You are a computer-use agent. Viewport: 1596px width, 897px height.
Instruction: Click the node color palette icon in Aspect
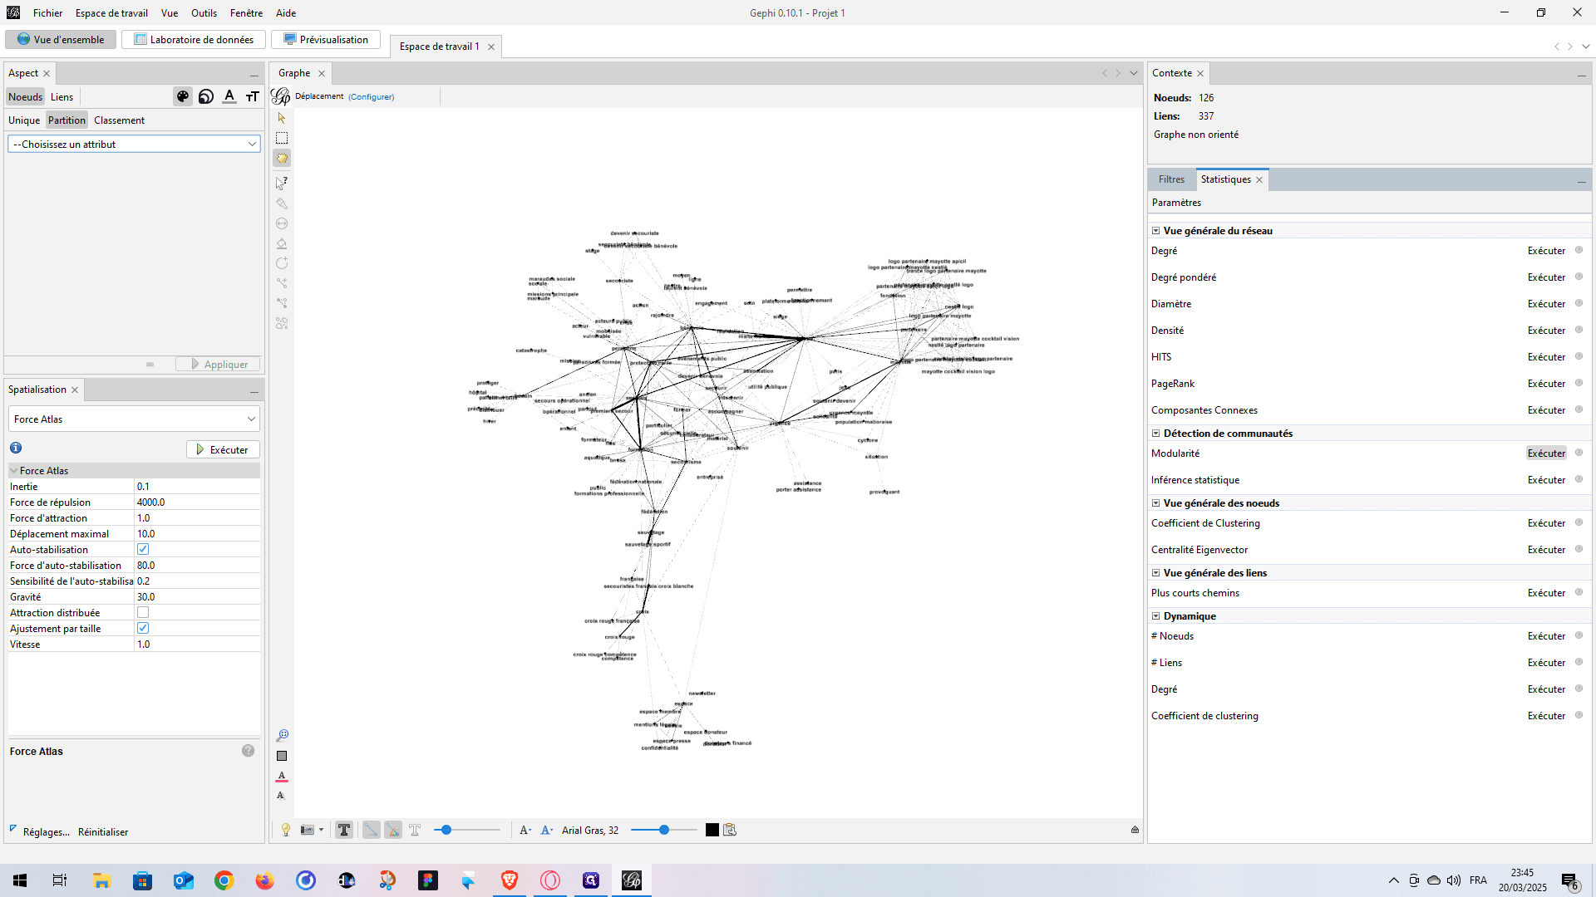click(183, 96)
